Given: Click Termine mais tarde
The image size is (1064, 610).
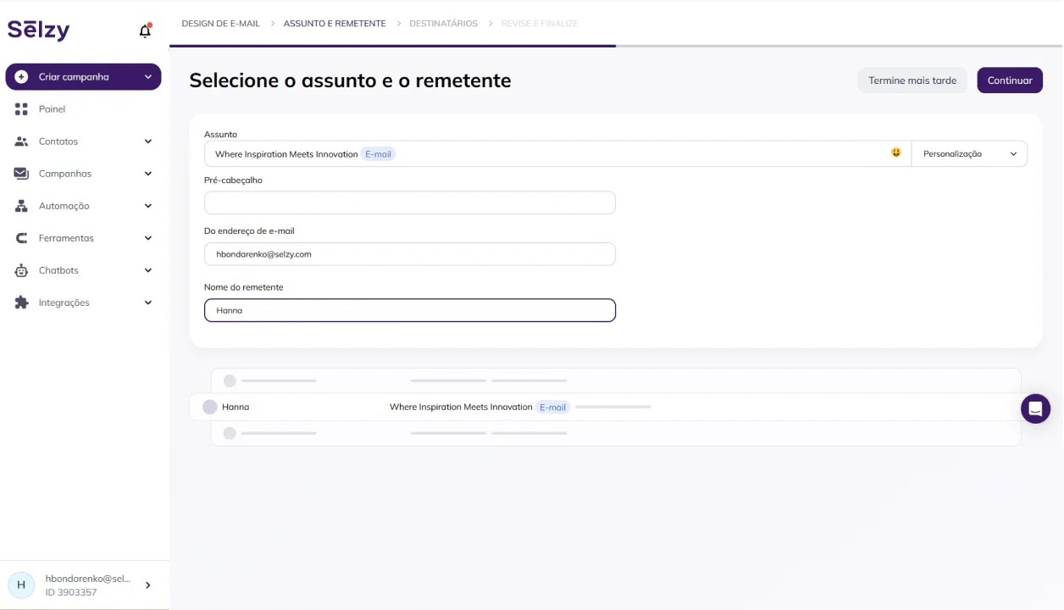Looking at the screenshot, I should 912,80.
